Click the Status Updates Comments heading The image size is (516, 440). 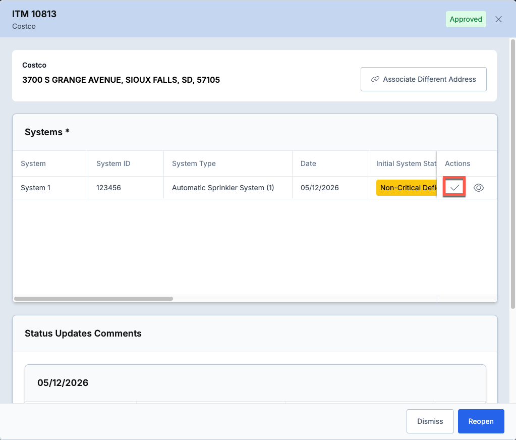[x=83, y=334]
